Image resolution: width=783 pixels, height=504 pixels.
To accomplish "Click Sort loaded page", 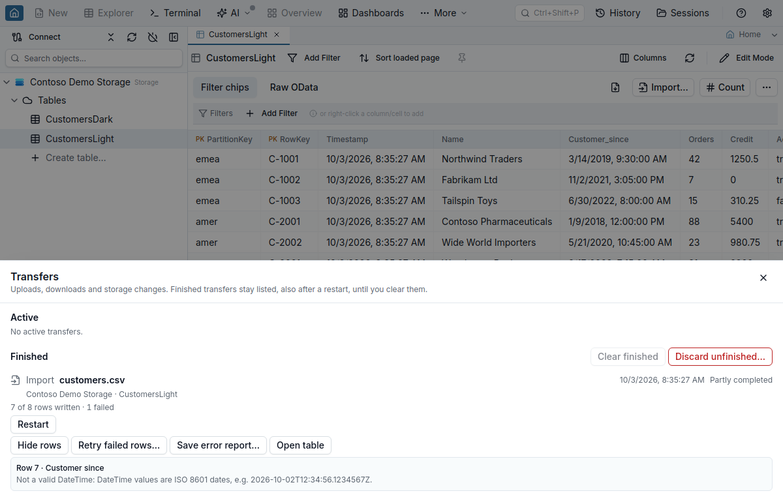I will 399,58.
